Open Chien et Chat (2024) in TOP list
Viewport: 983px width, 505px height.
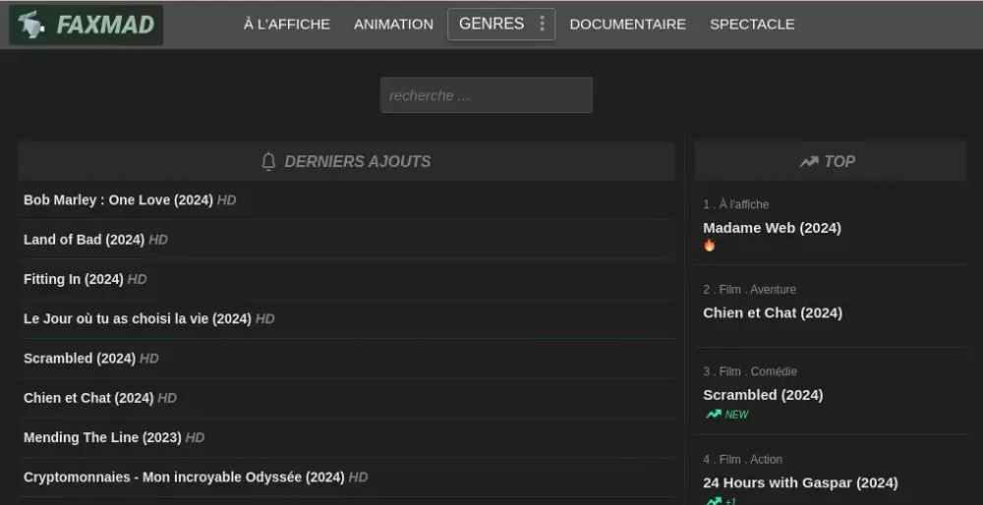coord(773,312)
